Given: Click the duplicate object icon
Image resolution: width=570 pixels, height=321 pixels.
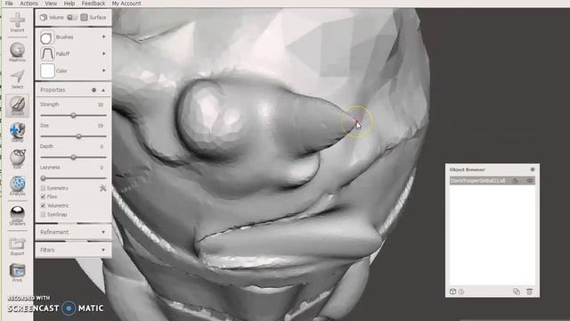Looking at the screenshot, I should (x=517, y=292).
